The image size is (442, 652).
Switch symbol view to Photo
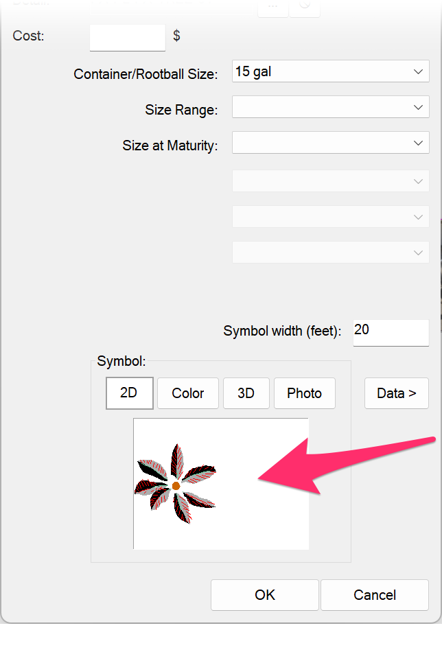pos(305,393)
